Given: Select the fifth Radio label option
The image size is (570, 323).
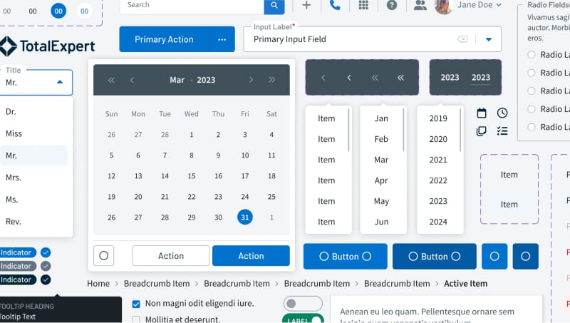Looking at the screenshot, I should point(531,127).
